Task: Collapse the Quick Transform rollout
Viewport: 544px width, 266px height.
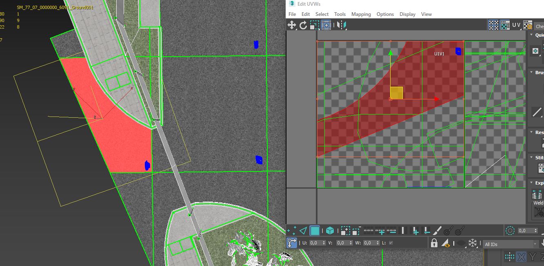Action: pyautogui.click(x=531, y=35)
